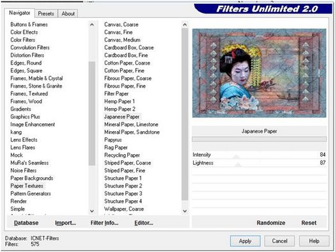Adjust the Lightness slider handle

(238, 165)
